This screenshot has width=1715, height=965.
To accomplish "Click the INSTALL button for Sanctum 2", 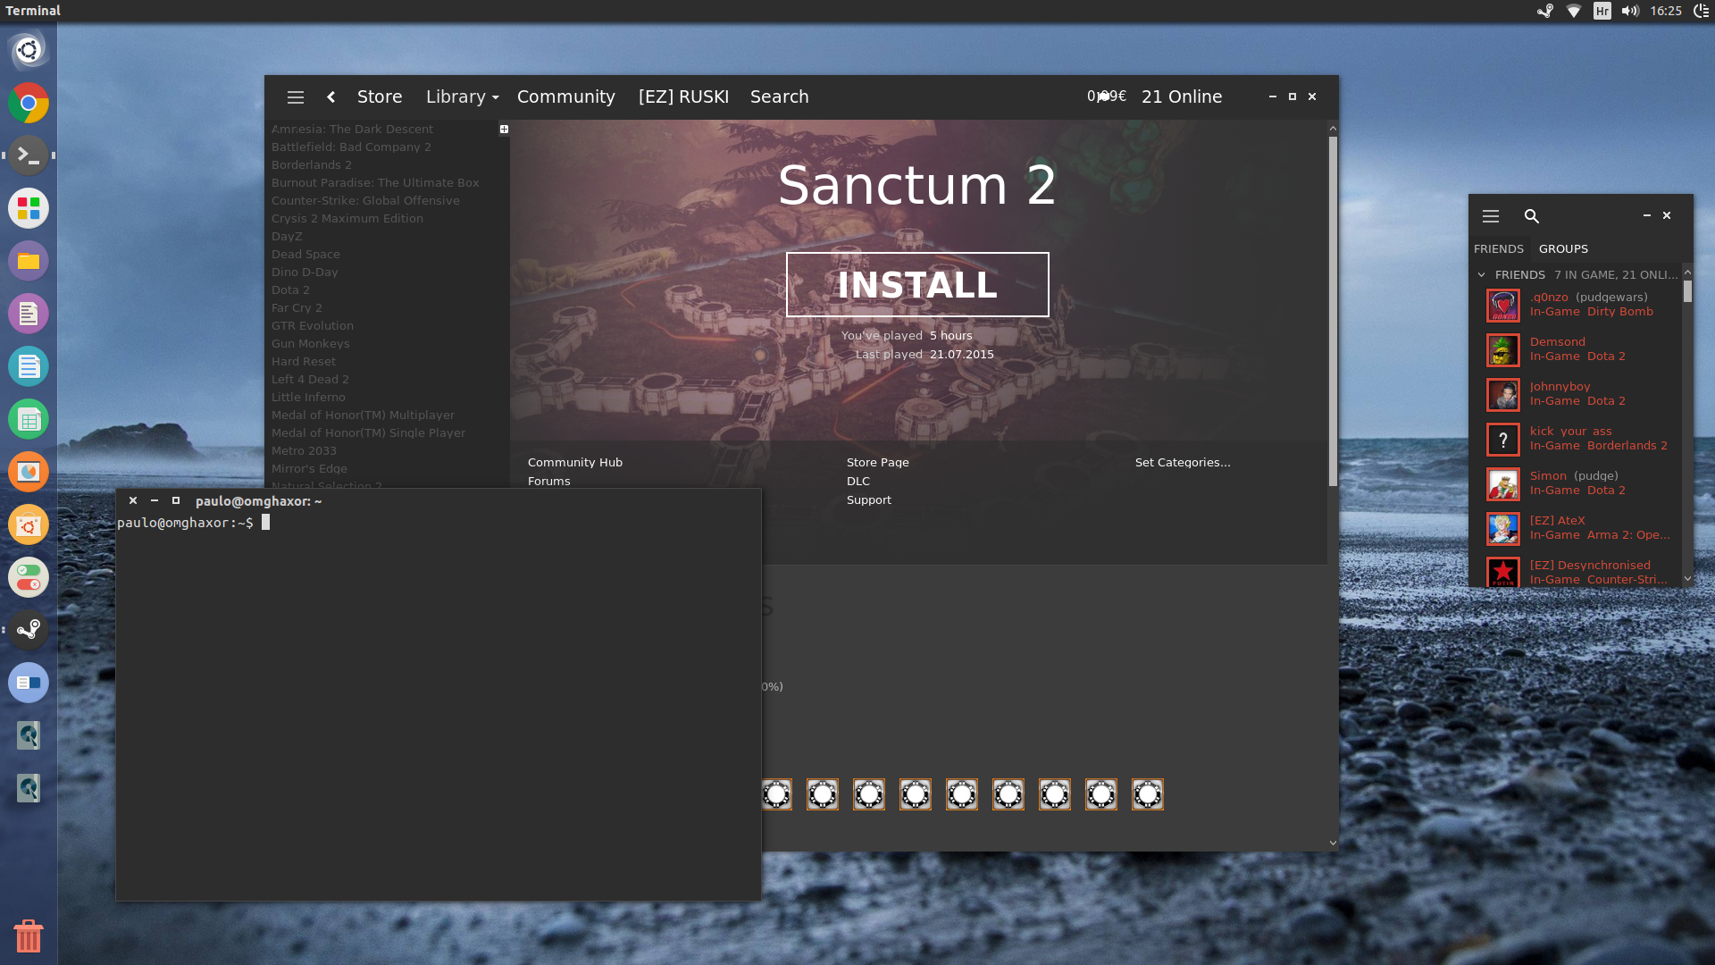I will click(917, 285).
